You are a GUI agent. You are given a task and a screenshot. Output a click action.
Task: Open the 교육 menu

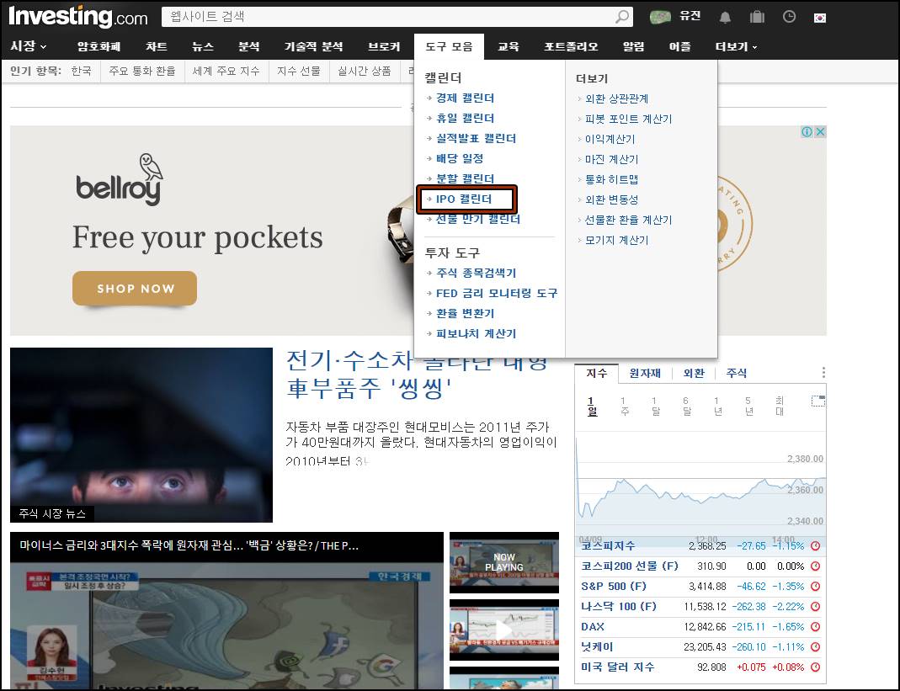click(x=508, y=46)
